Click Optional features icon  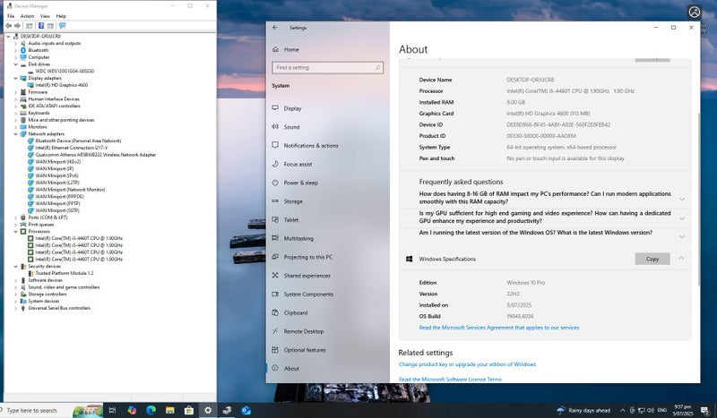point(275,350)
